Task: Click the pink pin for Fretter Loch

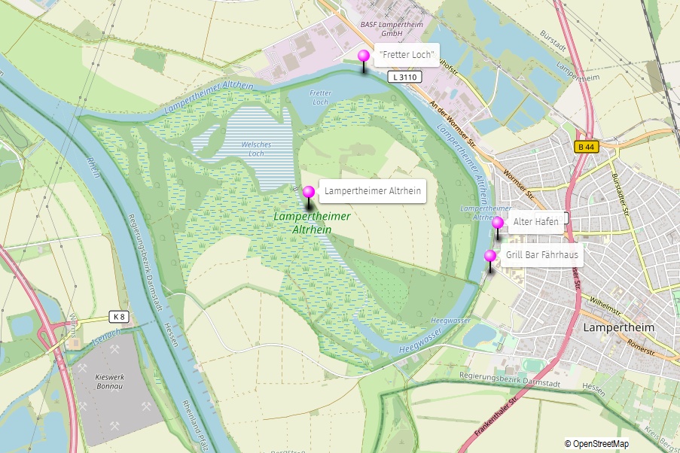Action: 364,56
